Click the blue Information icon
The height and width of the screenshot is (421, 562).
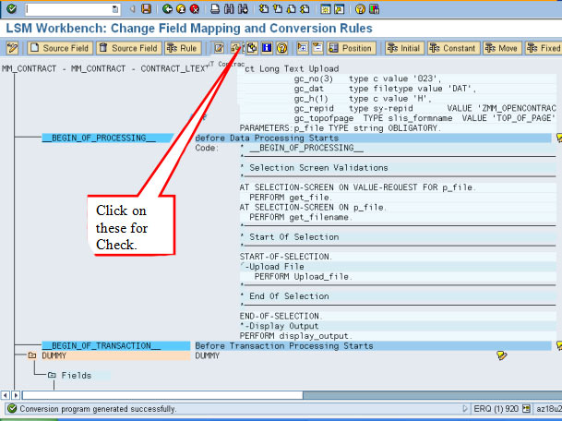click(x=267, y=48)
